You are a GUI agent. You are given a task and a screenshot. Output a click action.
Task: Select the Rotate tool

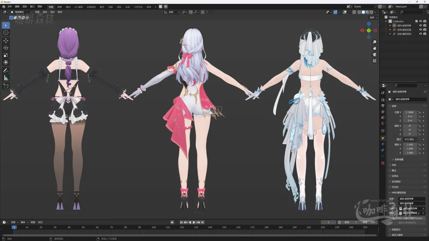click(6, 48)
